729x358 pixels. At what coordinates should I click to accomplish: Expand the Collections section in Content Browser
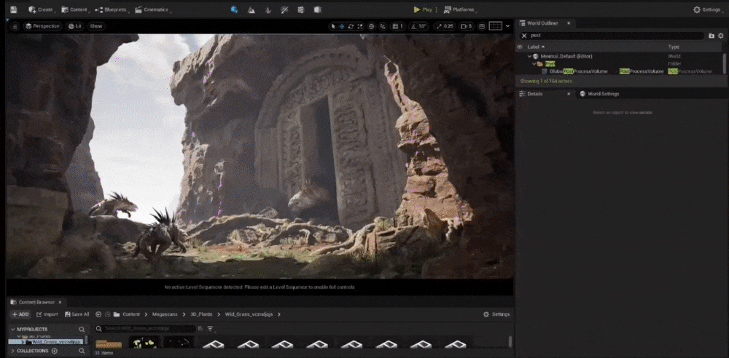pyautogui.click(x=12, y=351)
